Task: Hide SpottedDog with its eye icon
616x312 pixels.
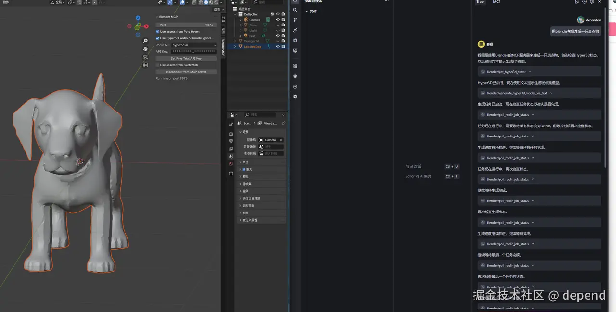Action: tap(278, 46)
